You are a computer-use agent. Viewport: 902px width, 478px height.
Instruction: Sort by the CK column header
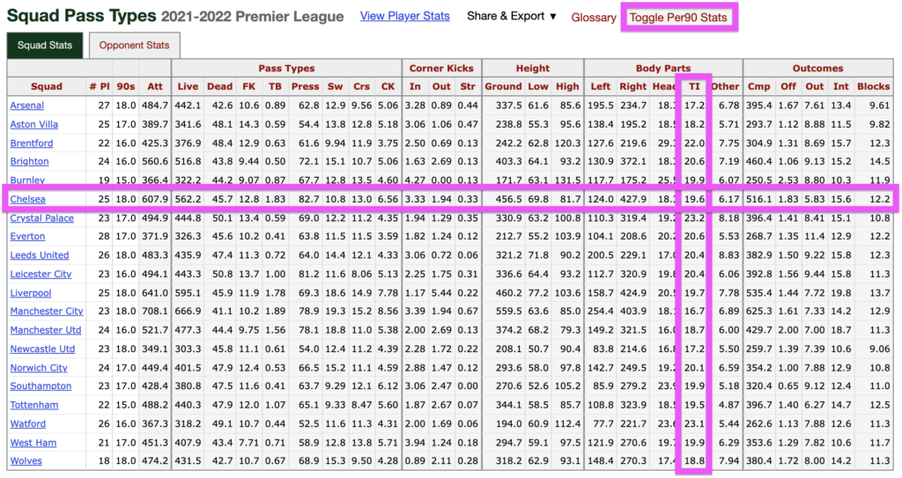click(x=388, y=86)
